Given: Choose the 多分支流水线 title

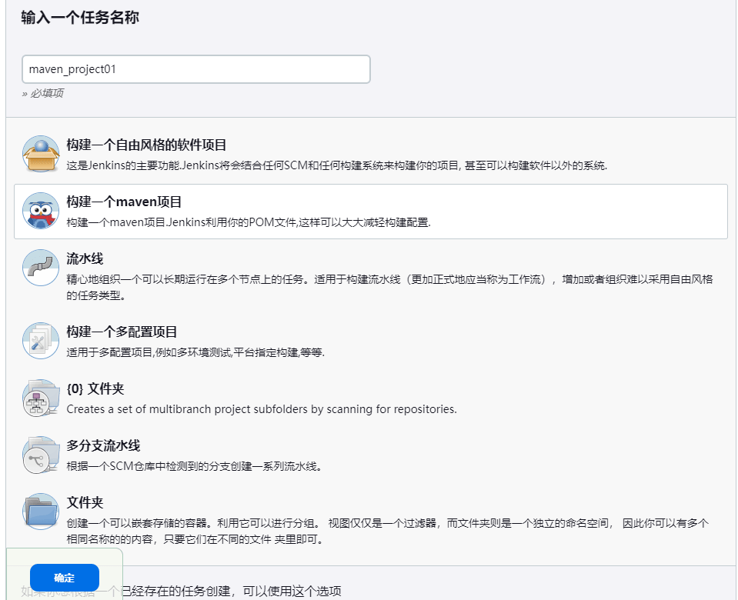Looking at the screenshot, I should point(103,445).
